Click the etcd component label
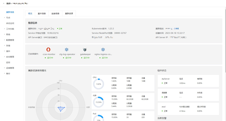The image size is (226, 121). [x=163, y=107]
